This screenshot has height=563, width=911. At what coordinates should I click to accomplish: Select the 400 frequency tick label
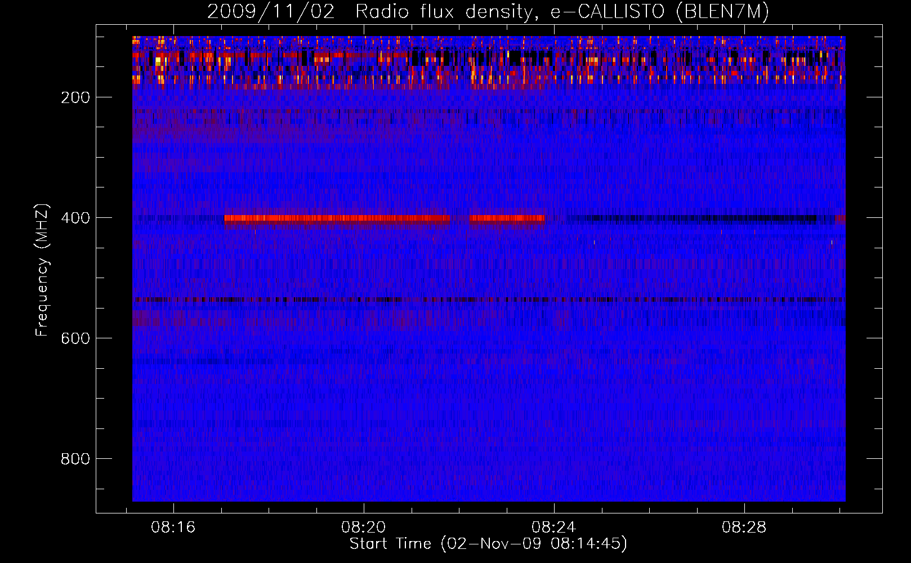click(75, 218)
